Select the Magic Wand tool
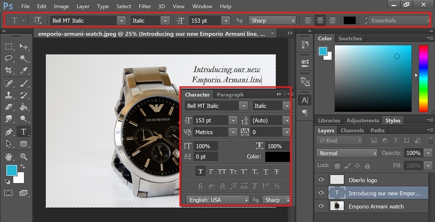The height and width of the screenshot is (222, 435). click(23, 58)
